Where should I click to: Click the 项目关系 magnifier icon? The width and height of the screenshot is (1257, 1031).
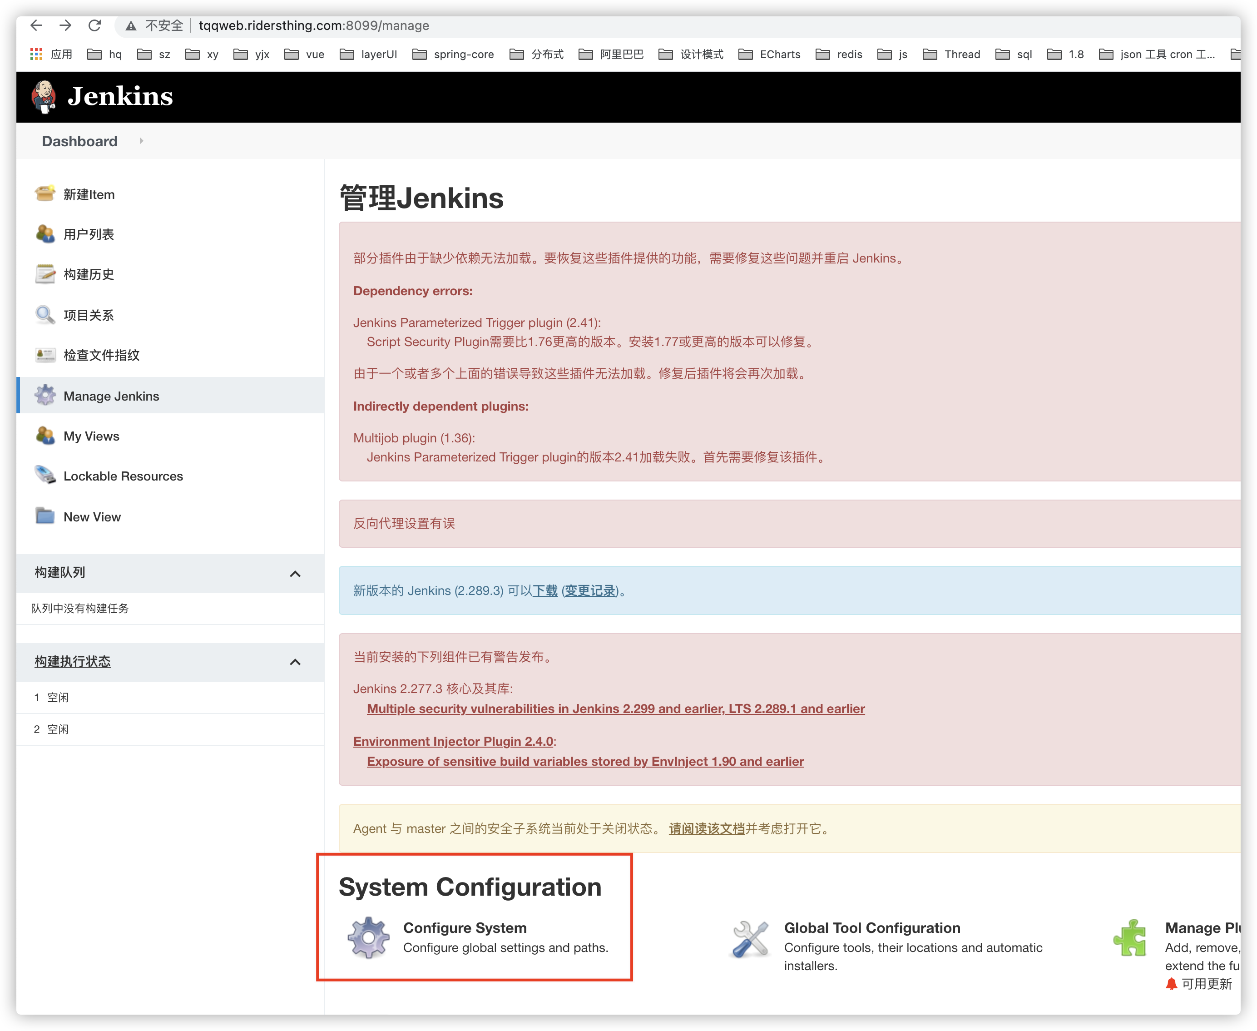tap(45, 315)
